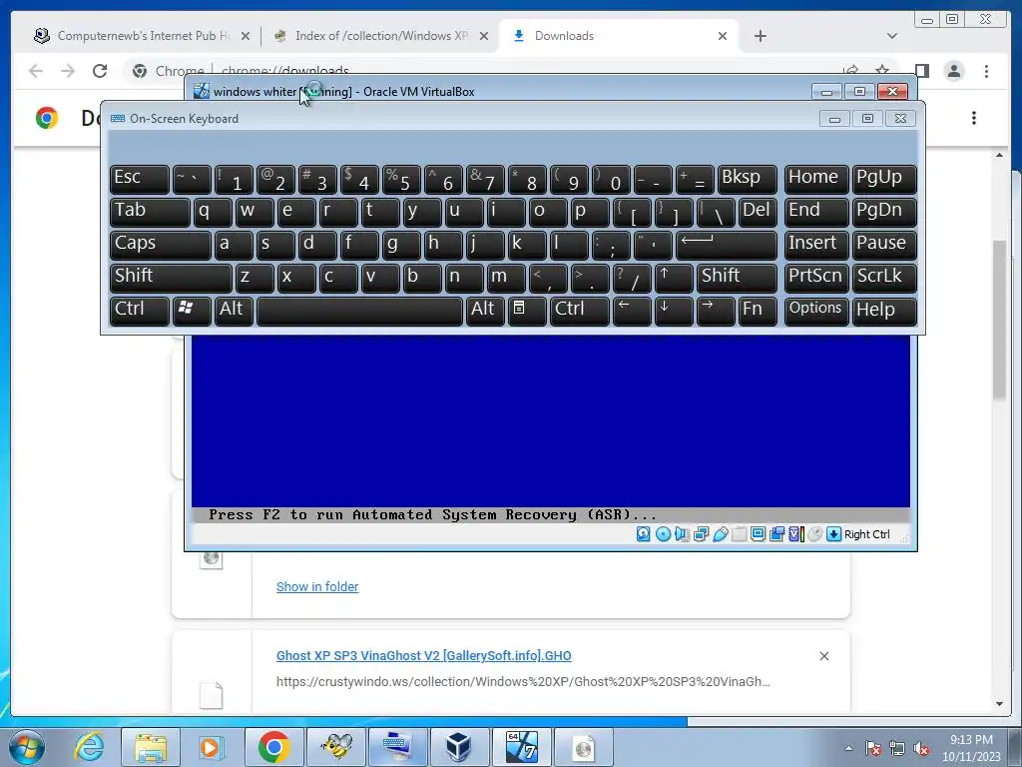Click the Bksp key on On-Screen Keyboard
1022x767 pixels.
(747, 179)
